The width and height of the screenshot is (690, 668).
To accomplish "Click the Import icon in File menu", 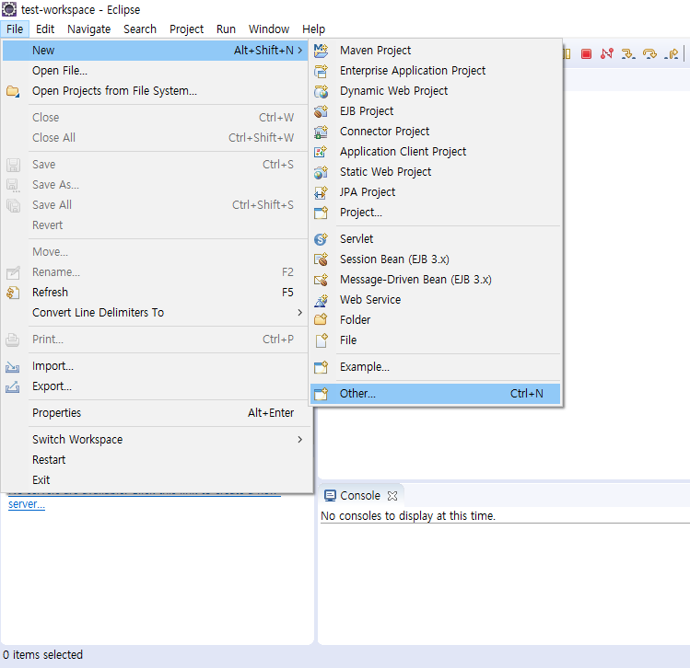I will (13, 366).
